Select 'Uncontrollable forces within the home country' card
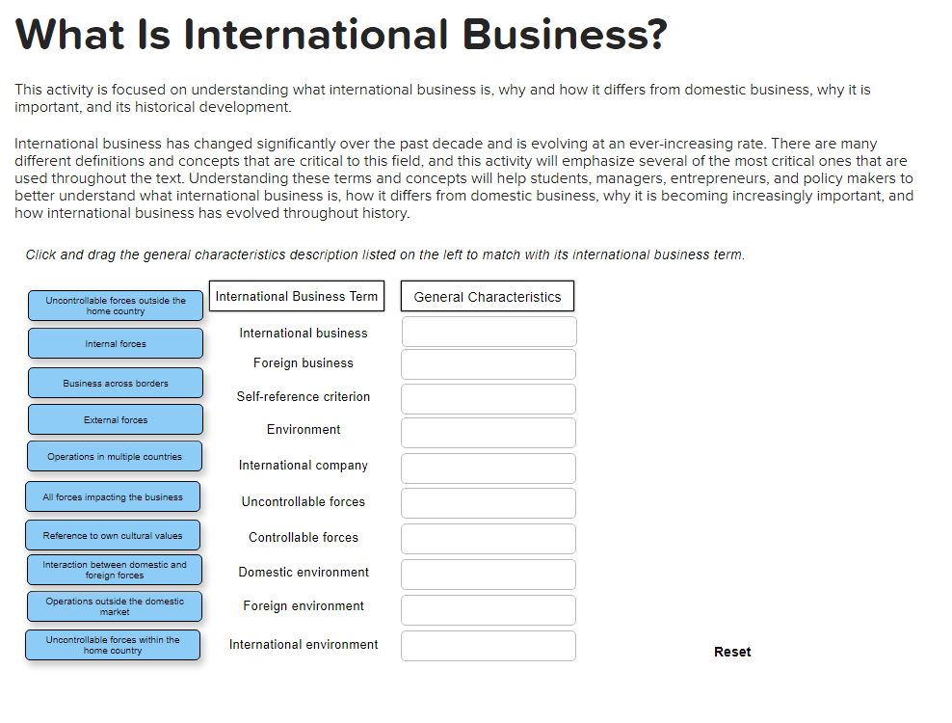Image resolution: width=952 pixels, height=723 pixels. (x=113, y=645)
